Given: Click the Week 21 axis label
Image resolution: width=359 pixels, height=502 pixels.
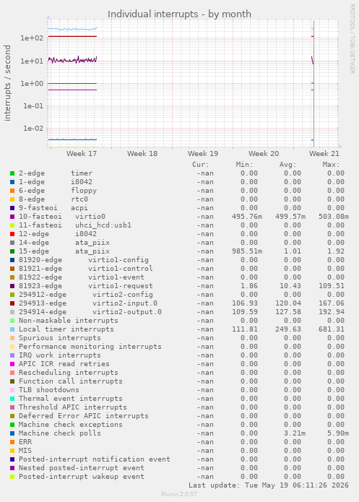Looking at the screenshot, I should pyautogui.click(x=324, y=154).
